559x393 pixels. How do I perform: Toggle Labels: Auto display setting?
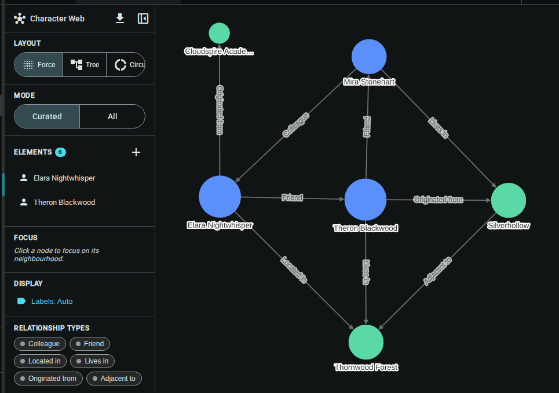point(52,301)
